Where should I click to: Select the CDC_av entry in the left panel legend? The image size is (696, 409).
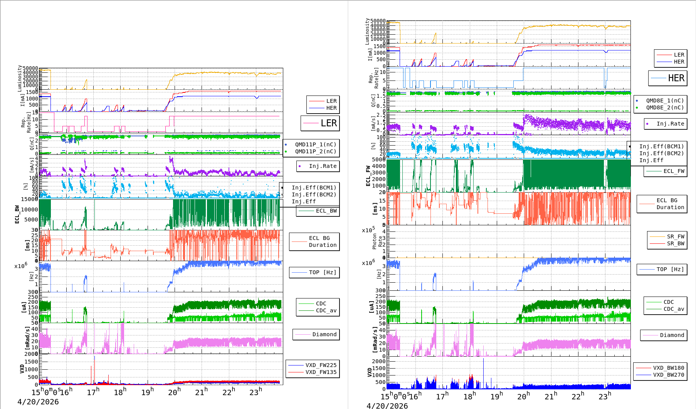click(326, 310)
